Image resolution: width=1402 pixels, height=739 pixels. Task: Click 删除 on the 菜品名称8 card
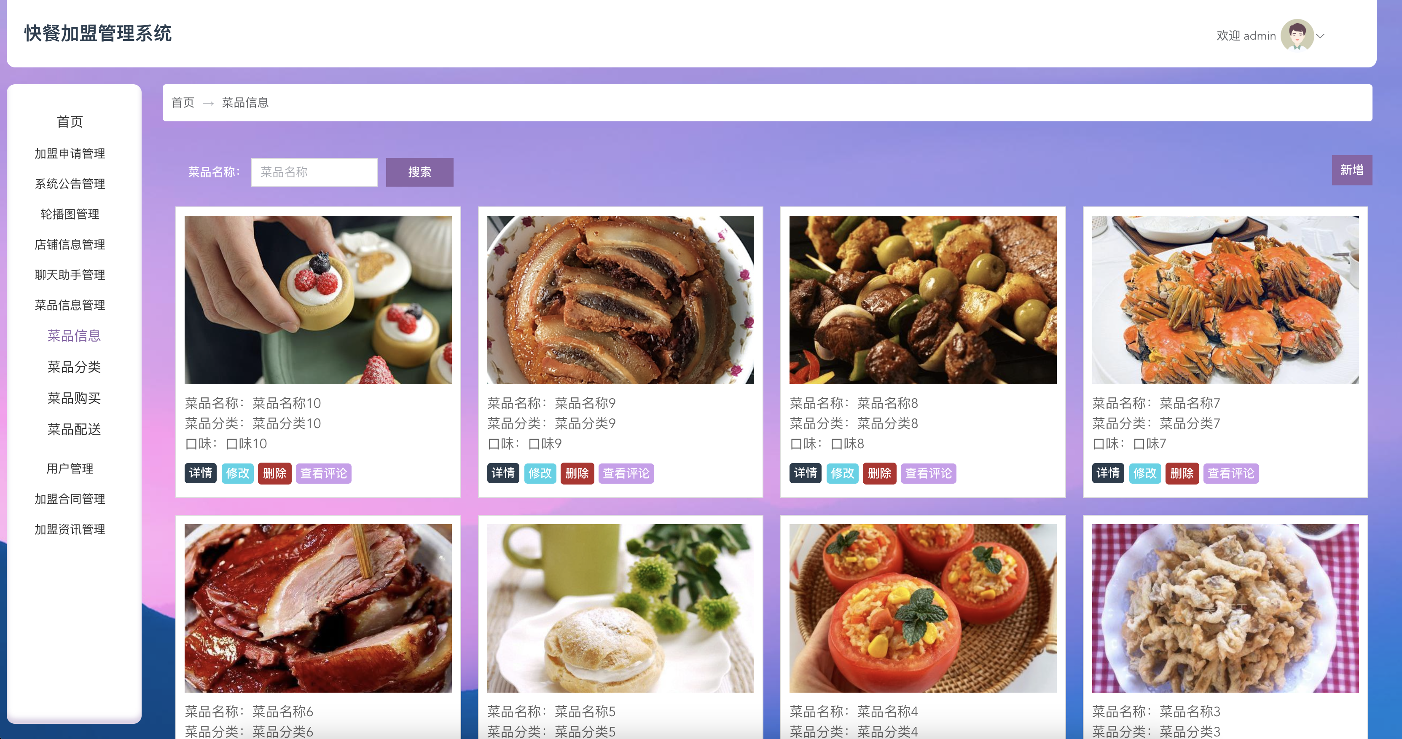tap(879, 473)
